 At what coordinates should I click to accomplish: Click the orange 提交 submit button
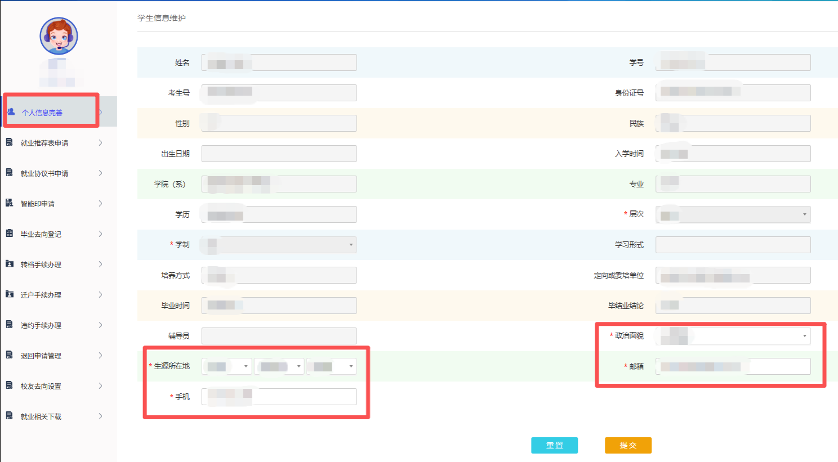(x=628, y=445)
